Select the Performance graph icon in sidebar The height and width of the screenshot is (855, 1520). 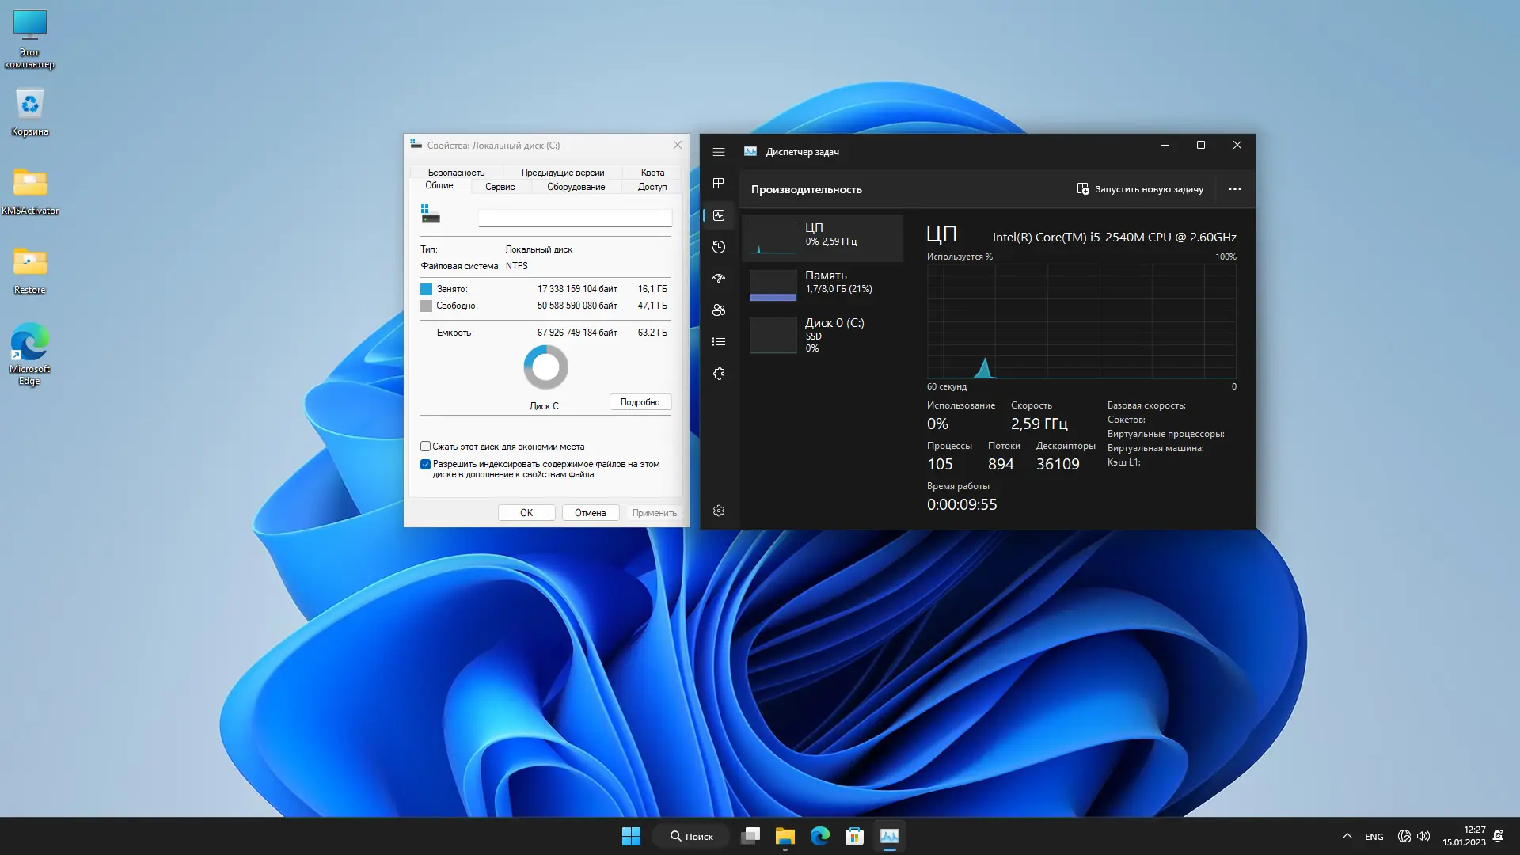tap(718, 215)
